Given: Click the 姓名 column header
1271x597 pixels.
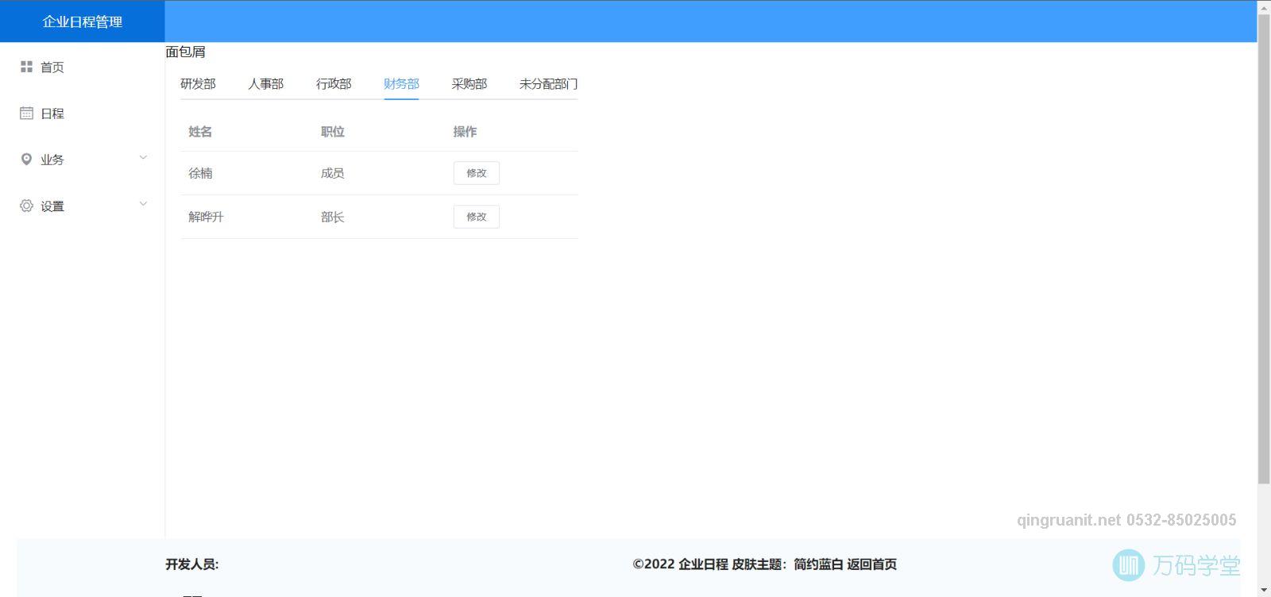Looking at the screenshot, I should (x=200, y=132).
